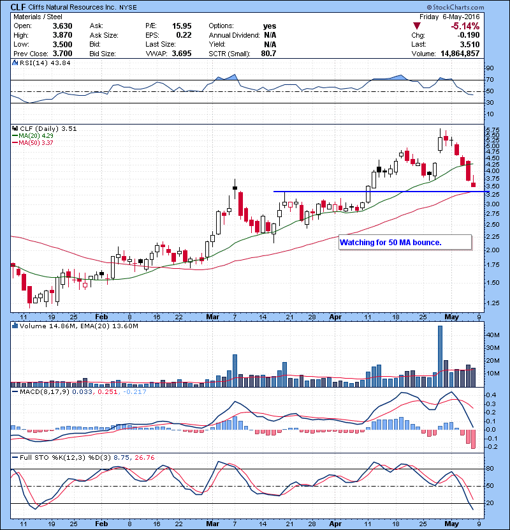510x530 pixels.
Task: Click the tallest volume bar in late April
Action: 440,356
